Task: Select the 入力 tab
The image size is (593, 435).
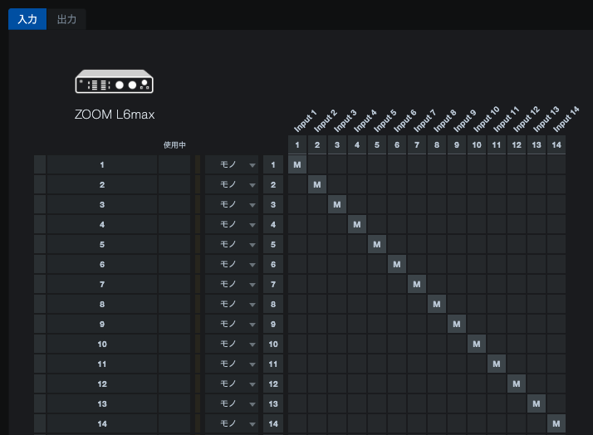Action: pos(27,19)
